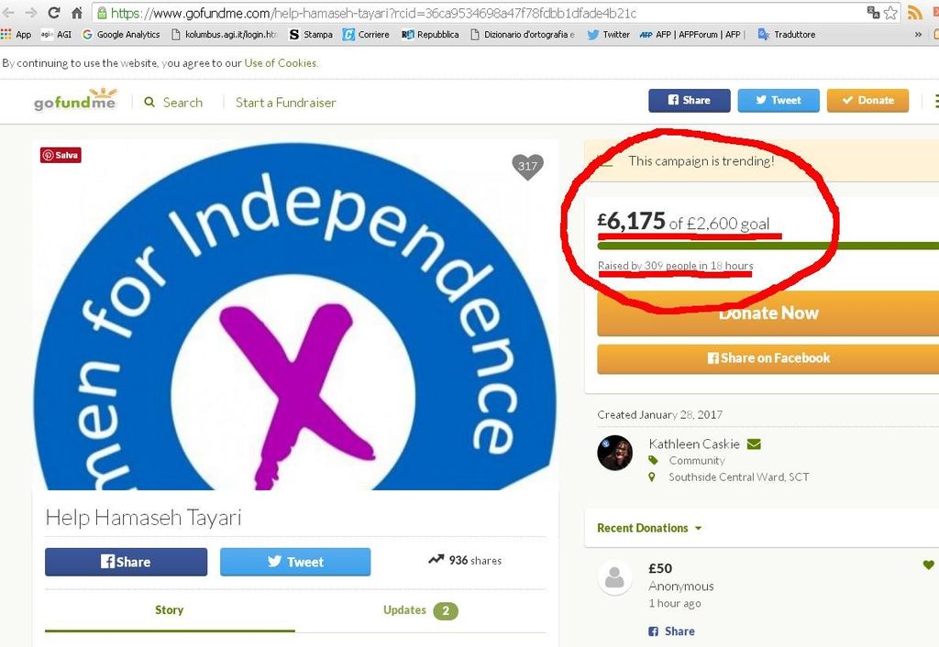Open the gofundme hamburger menu
Viewport: 939px width, 647px height.
(x=936, y=101)
